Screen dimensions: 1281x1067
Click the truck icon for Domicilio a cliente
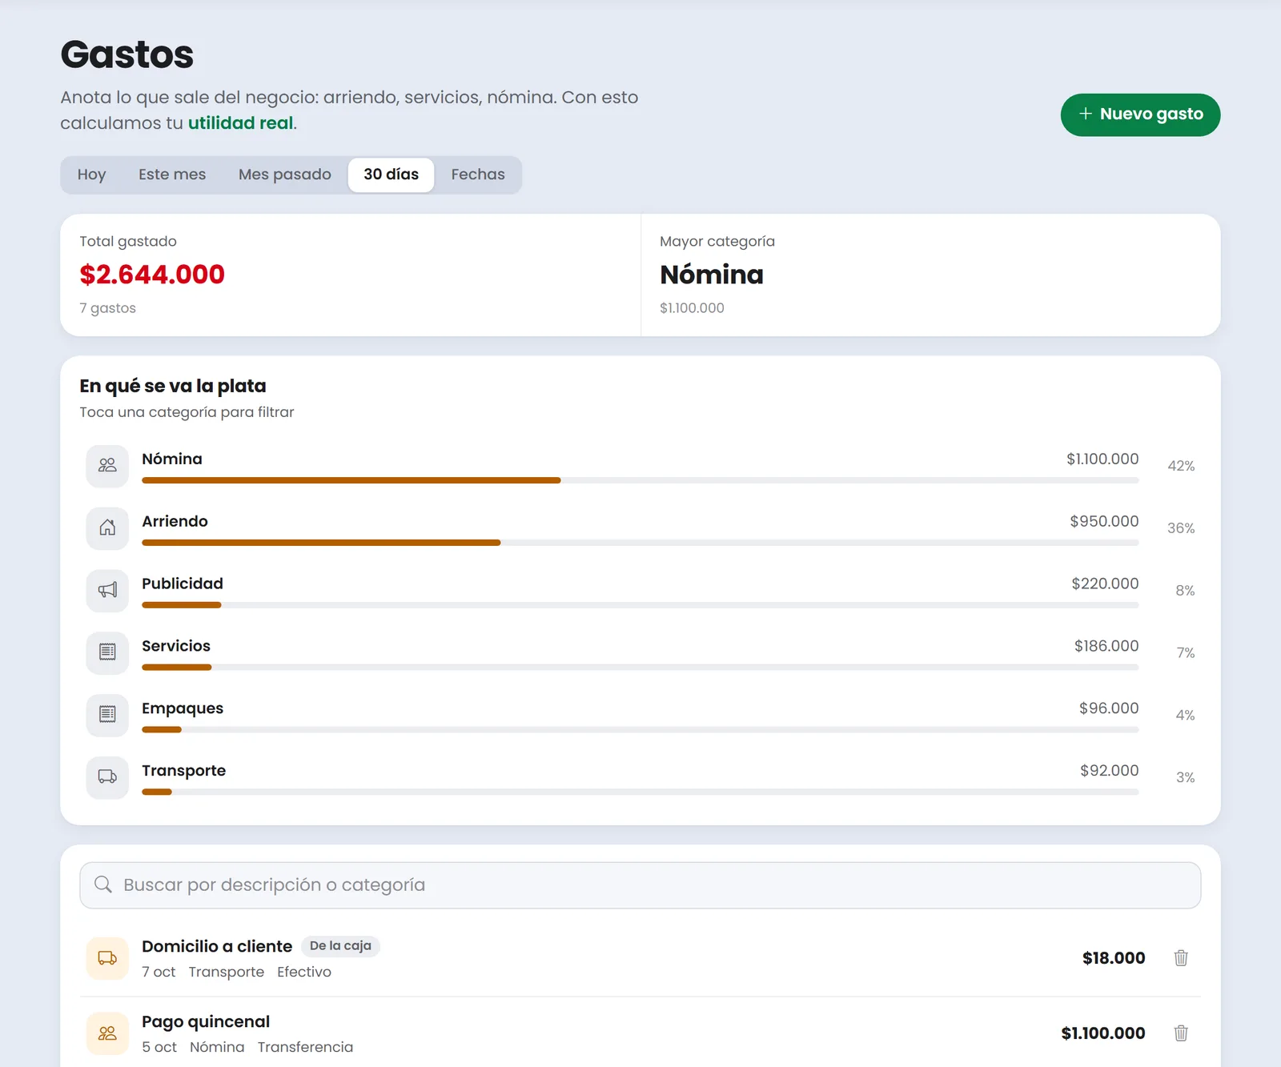[x=107, y=958]
